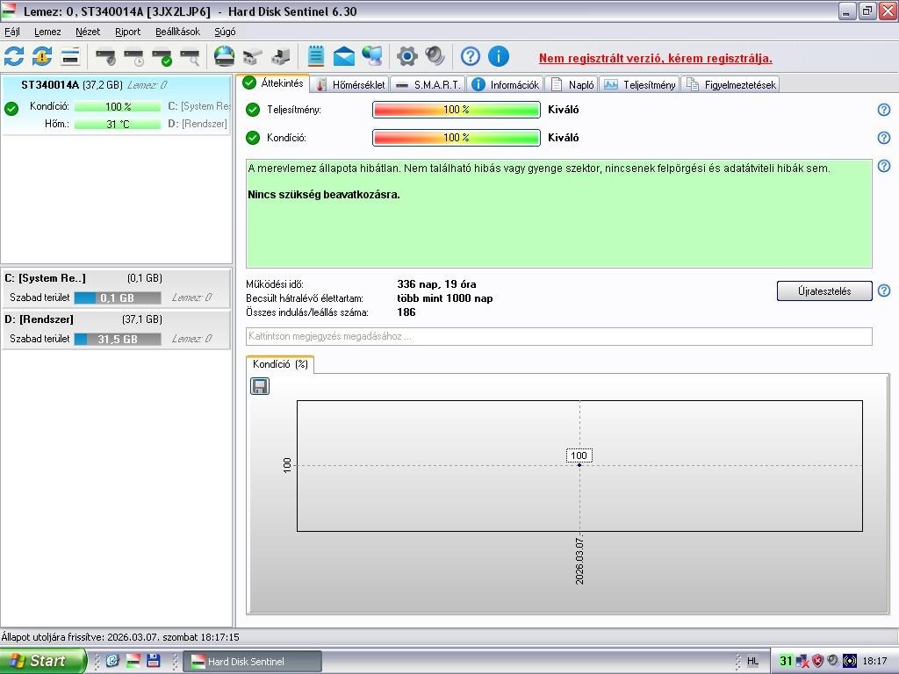Select the Kondíció (%) graph tab
Image resolution: width=899 pixels, height=674 pixels.
point(280,364)
